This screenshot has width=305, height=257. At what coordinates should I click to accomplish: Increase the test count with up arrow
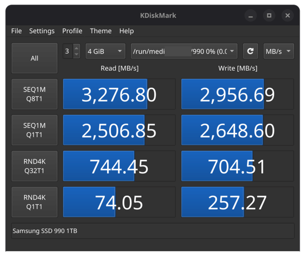point(77,48)
